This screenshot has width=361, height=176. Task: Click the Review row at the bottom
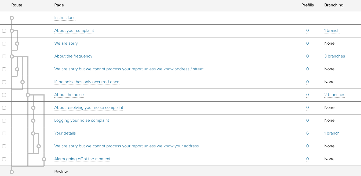[61, 172]
